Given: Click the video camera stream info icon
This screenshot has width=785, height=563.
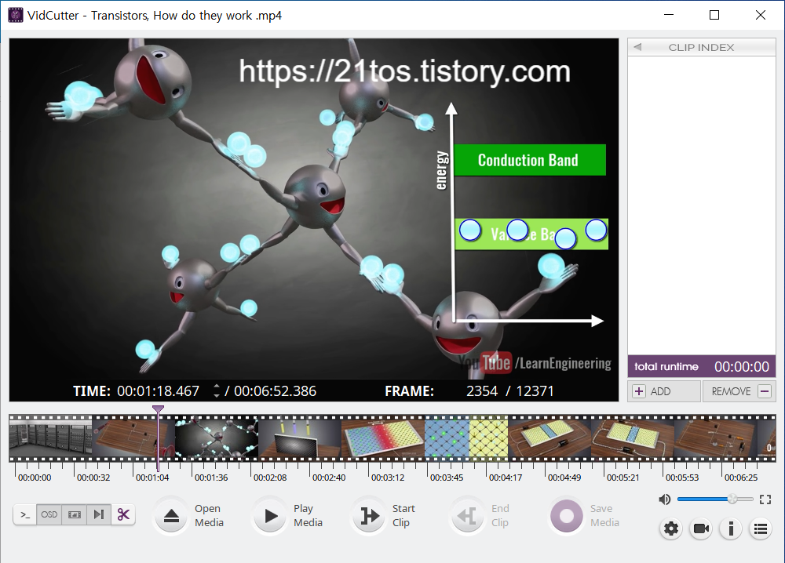Looking at the screenshot, I should coord(701,528).
